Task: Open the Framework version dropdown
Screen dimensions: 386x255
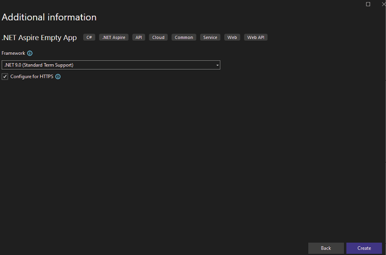Action: (x=110, y=65)
